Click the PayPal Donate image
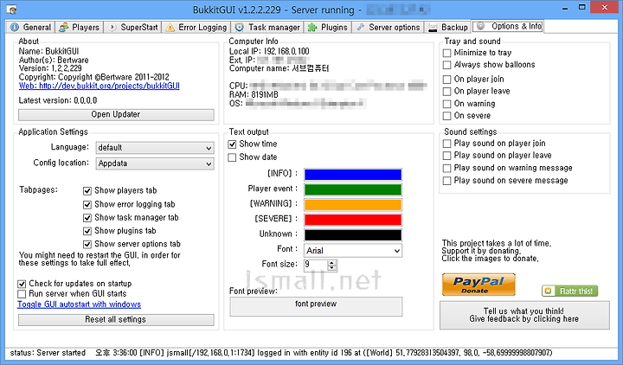The image size is (623, 365). pos(478,285)
